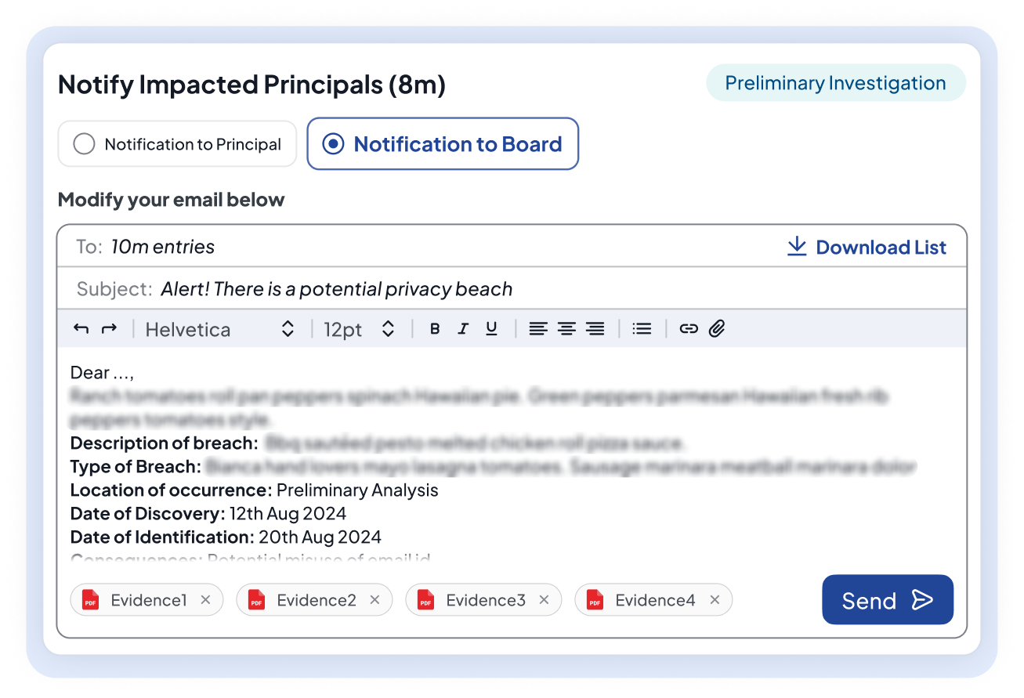
Task: Toggle underline formatting
Action: click(x=491, y=329)
